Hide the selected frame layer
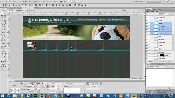Image resolution: width=175 pixels, height=98 pixels. pyautogui.click(x=147, y=33)
